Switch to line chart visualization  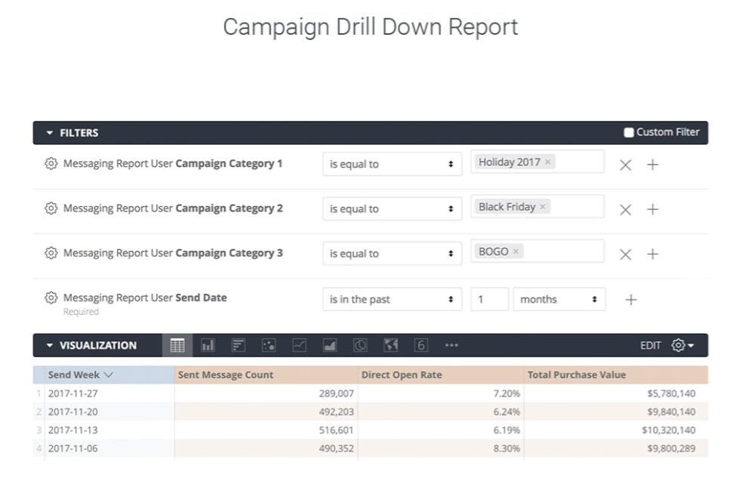(x=299, y=345)
